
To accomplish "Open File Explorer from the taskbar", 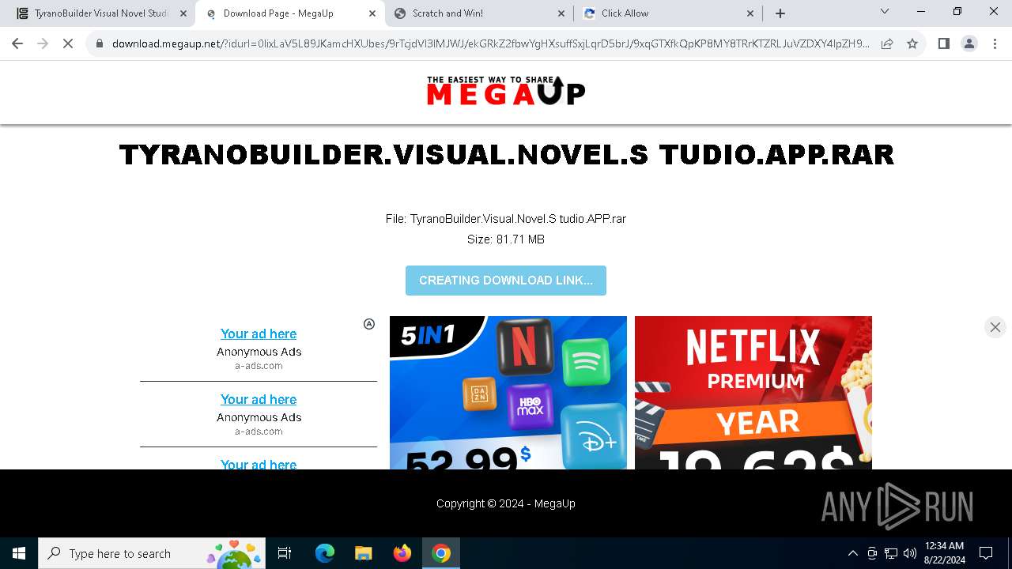I will [x=363, y=553].
